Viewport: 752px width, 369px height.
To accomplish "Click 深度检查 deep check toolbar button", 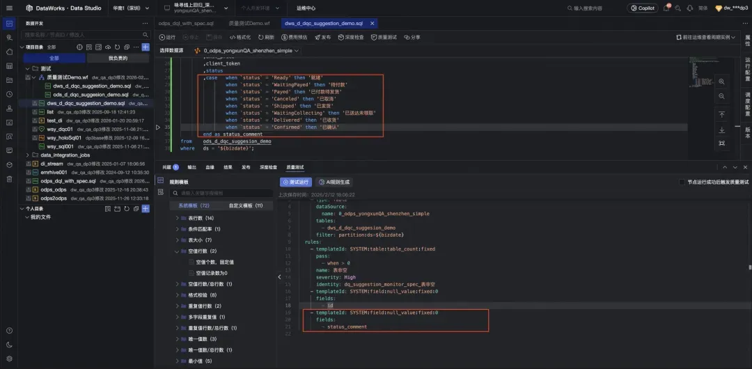I will 351,37.
